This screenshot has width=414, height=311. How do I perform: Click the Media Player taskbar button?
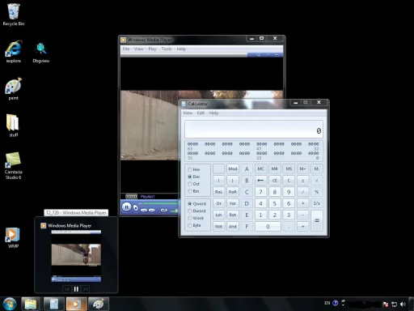tap(76, 304)
